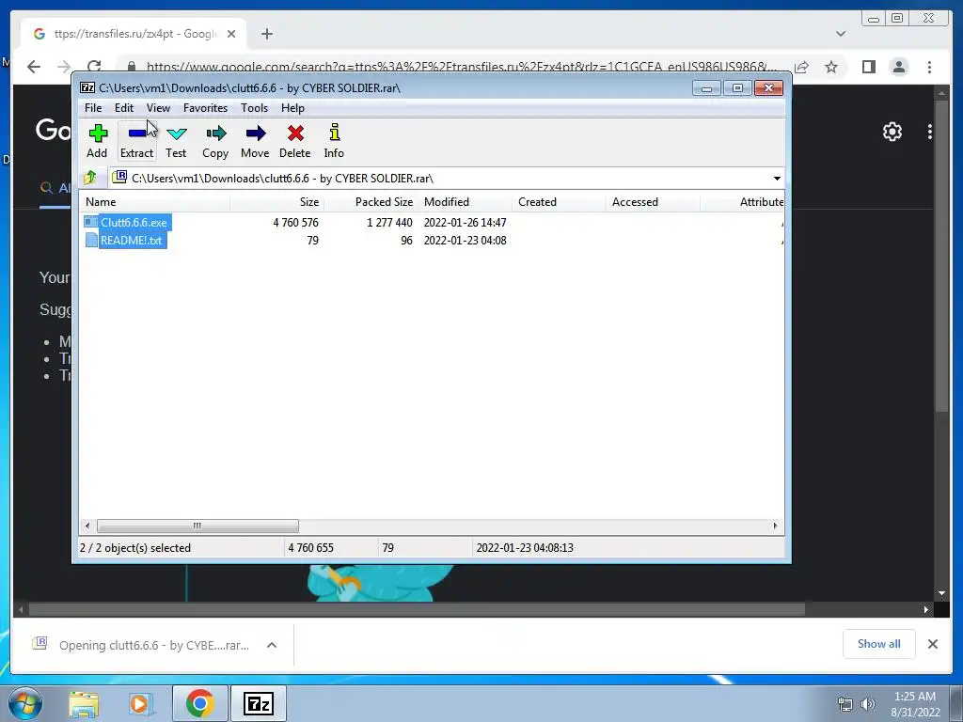The height and width of the screenshot is (722, 963).
Task: Open the Edit menu
Action: 124,108
